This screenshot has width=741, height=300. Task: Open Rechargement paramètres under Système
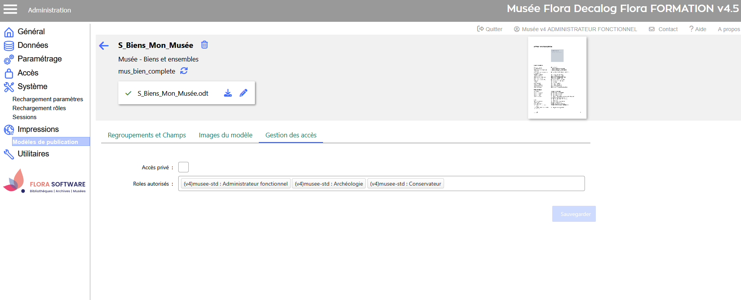[x=47, y=99]
